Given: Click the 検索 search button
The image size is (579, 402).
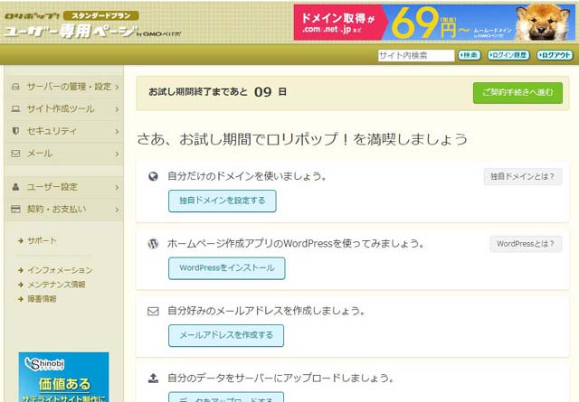Looking at the screenshot, I should [x=469, y=55].
